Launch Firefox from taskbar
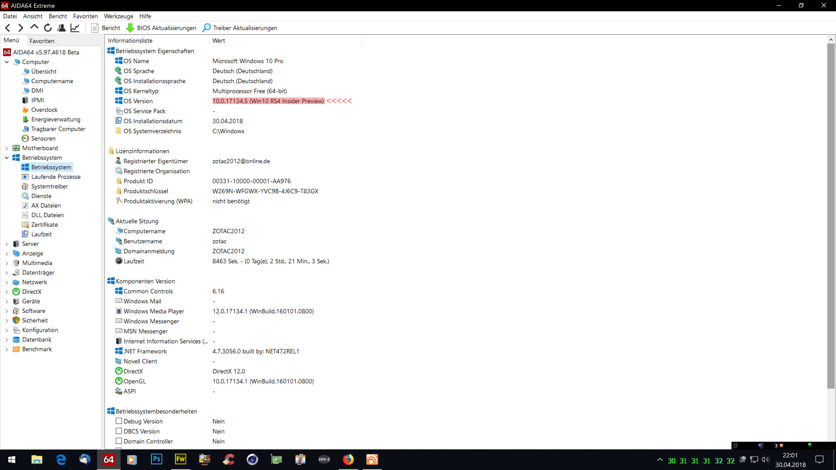Screen dimensions: 836x470 348,460
